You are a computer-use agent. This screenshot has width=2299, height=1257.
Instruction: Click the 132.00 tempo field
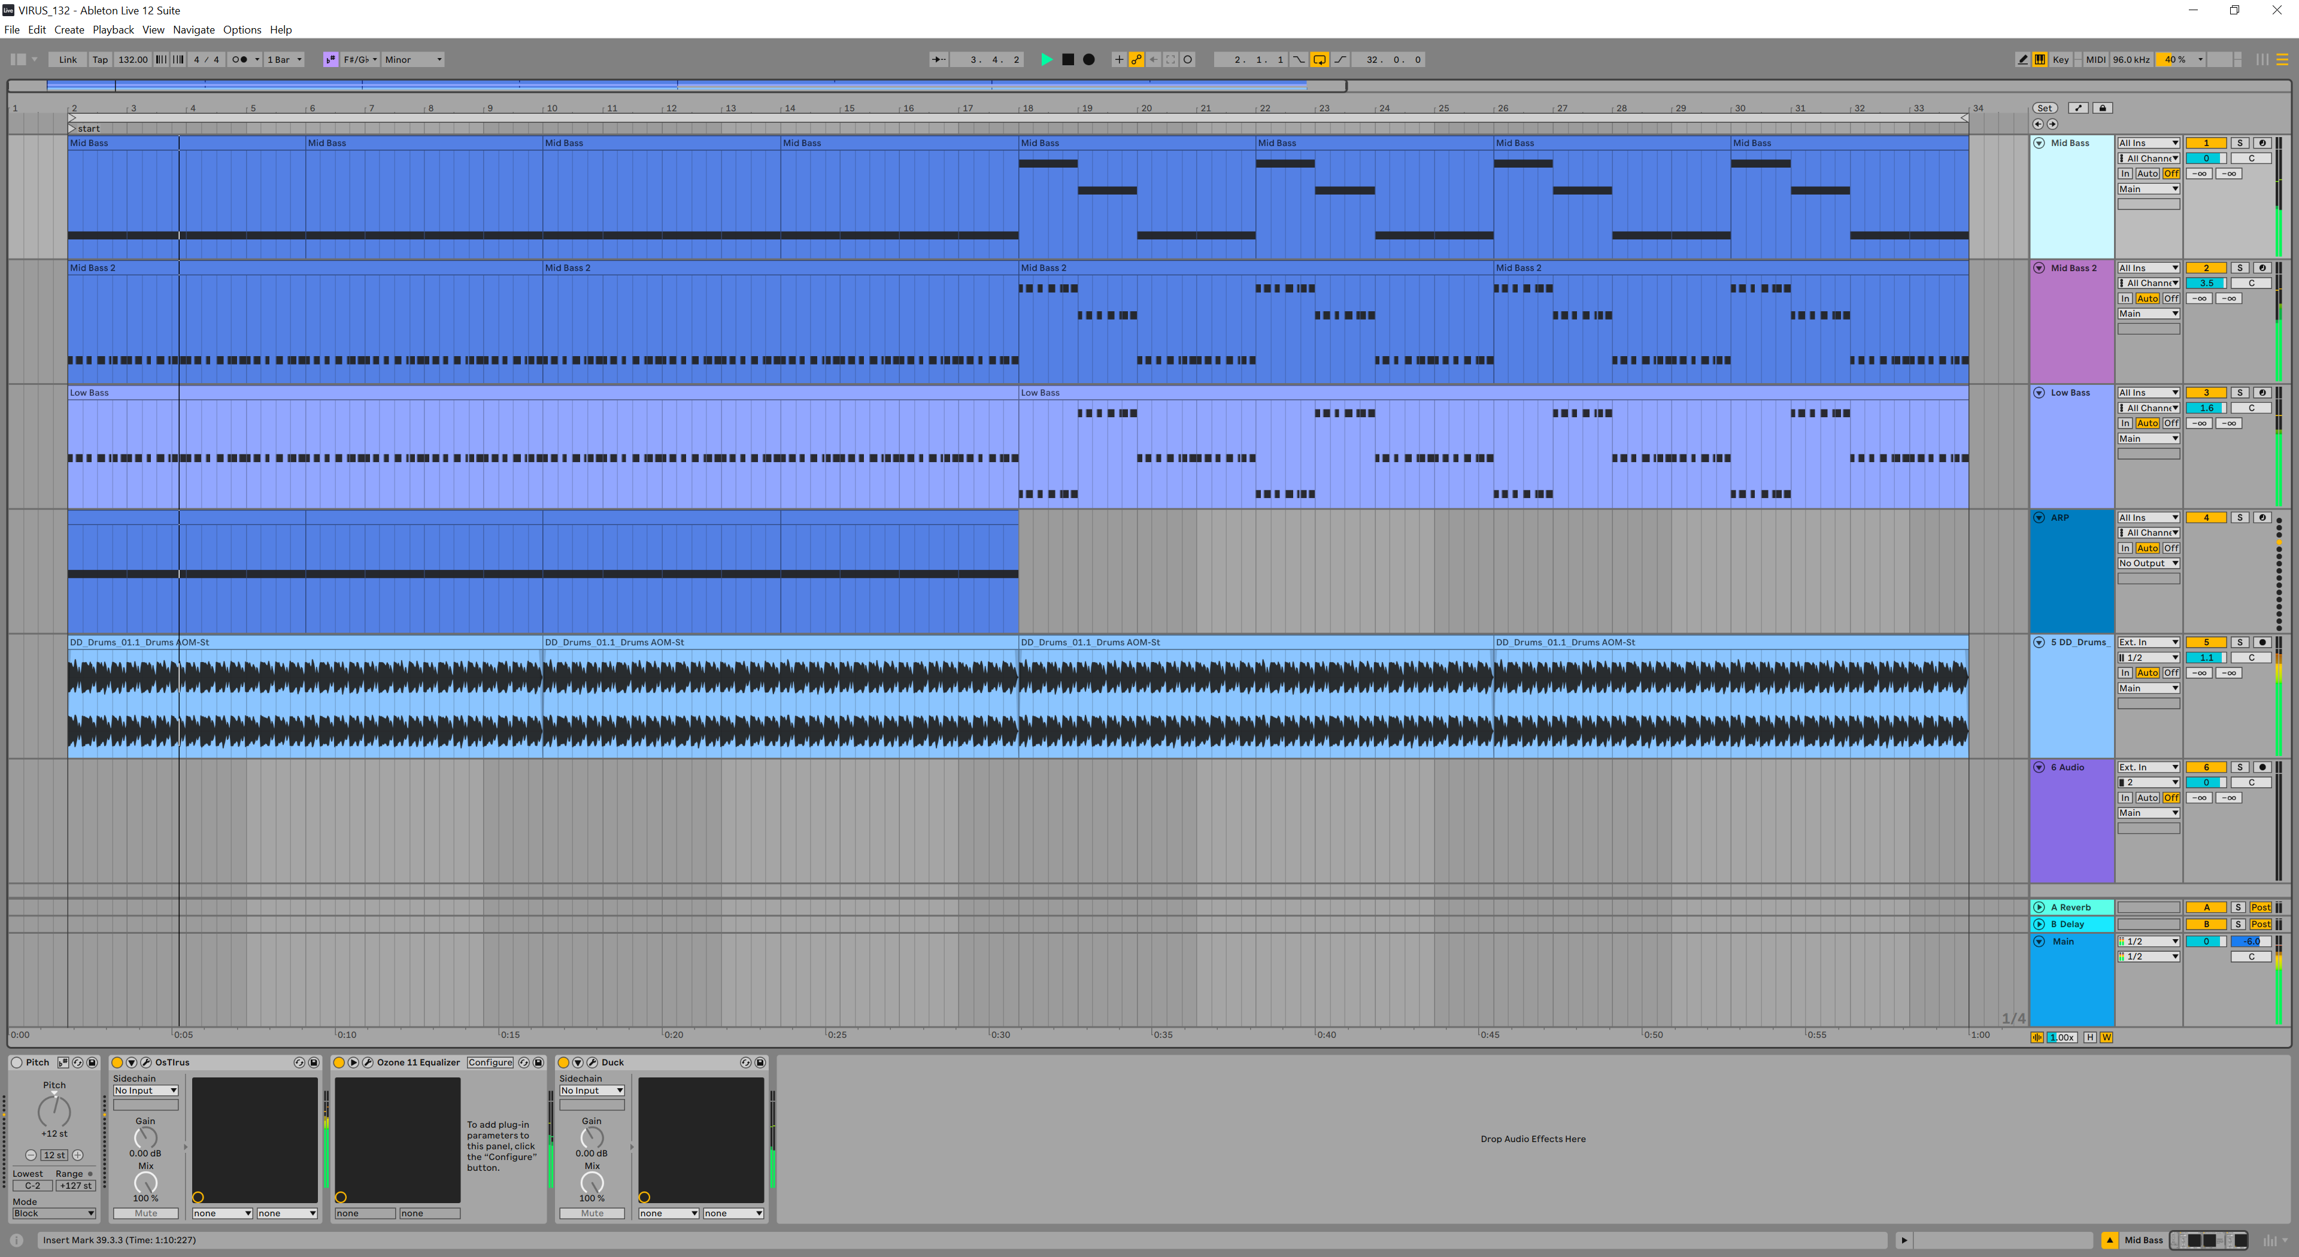pyautogui.click(x=133, y=60)
